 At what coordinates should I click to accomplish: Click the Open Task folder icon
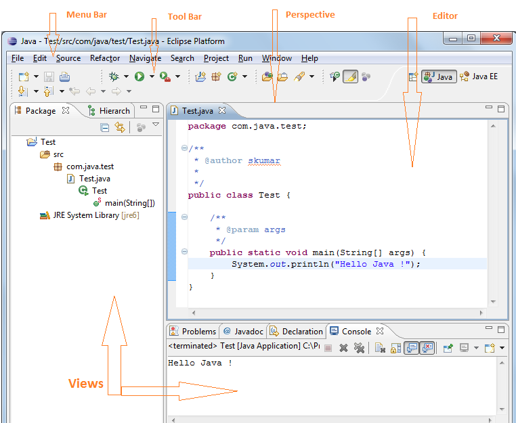point(282,76)
